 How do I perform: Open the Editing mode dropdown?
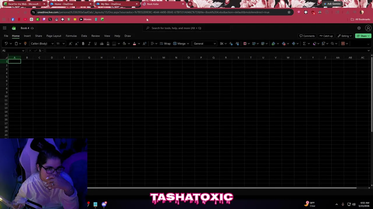coord(345,36)
